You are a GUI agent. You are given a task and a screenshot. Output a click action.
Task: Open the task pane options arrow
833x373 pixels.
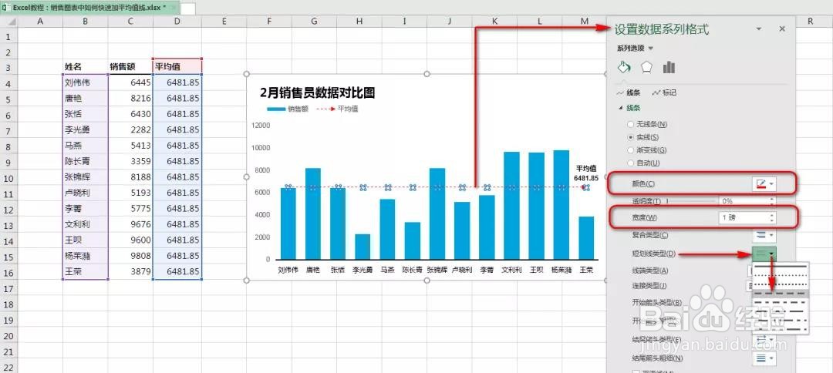759,29
